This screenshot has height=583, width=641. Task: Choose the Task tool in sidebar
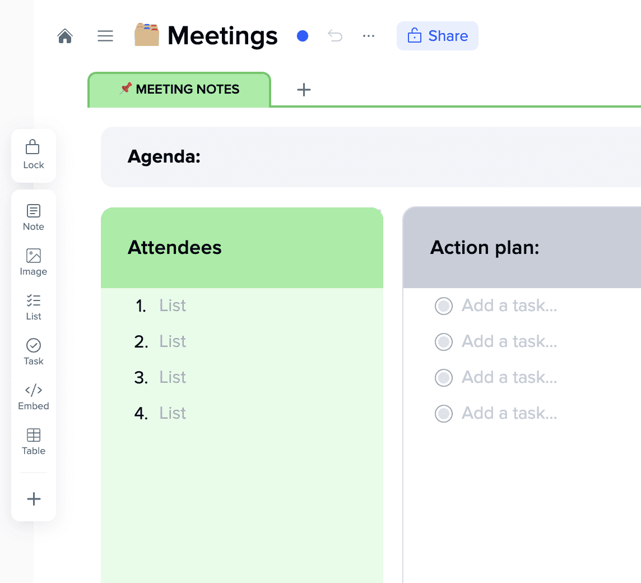[34, 352]
